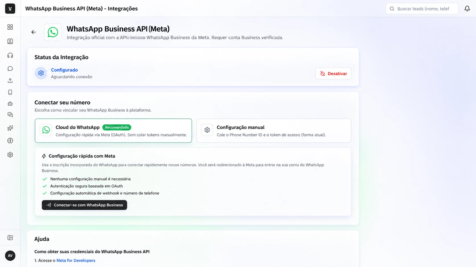Click 'Como obter suas credenciais' text
This screenshot has height=267, width=476.
pos(92,252)
